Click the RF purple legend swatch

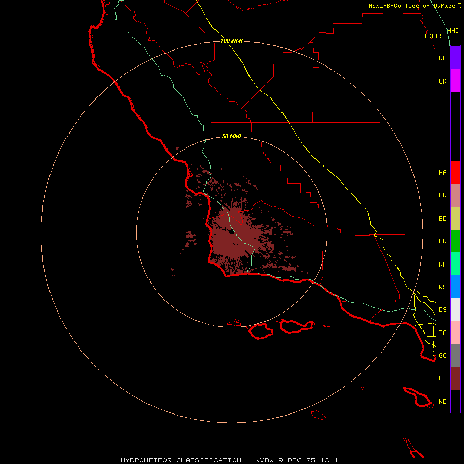tap(455, 58)
